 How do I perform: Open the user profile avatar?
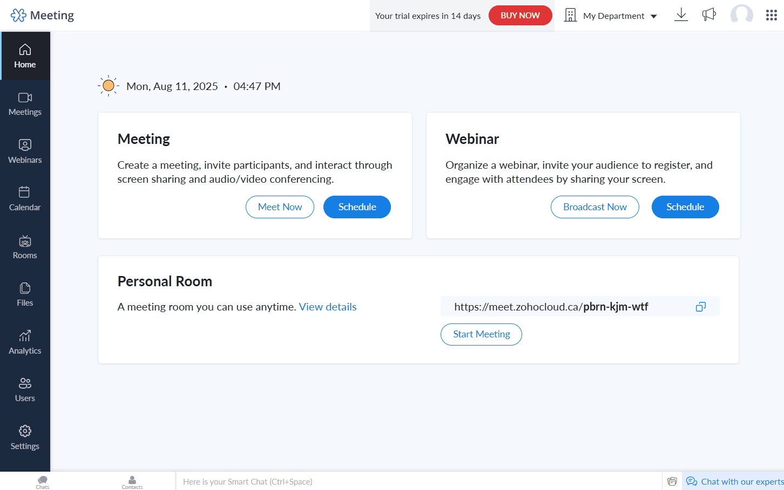[741, 15]
